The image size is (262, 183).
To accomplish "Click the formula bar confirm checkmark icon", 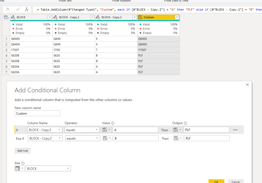I will (x=18, y=9).
